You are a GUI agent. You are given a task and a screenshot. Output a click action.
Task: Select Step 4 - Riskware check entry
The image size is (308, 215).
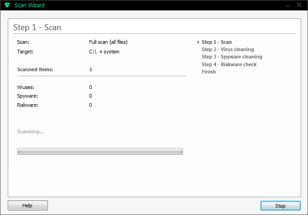[229, 64]
